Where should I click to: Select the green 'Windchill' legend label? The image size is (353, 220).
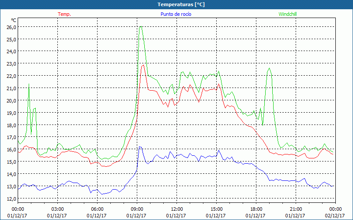pyautogui.click(x=288, y=14)
